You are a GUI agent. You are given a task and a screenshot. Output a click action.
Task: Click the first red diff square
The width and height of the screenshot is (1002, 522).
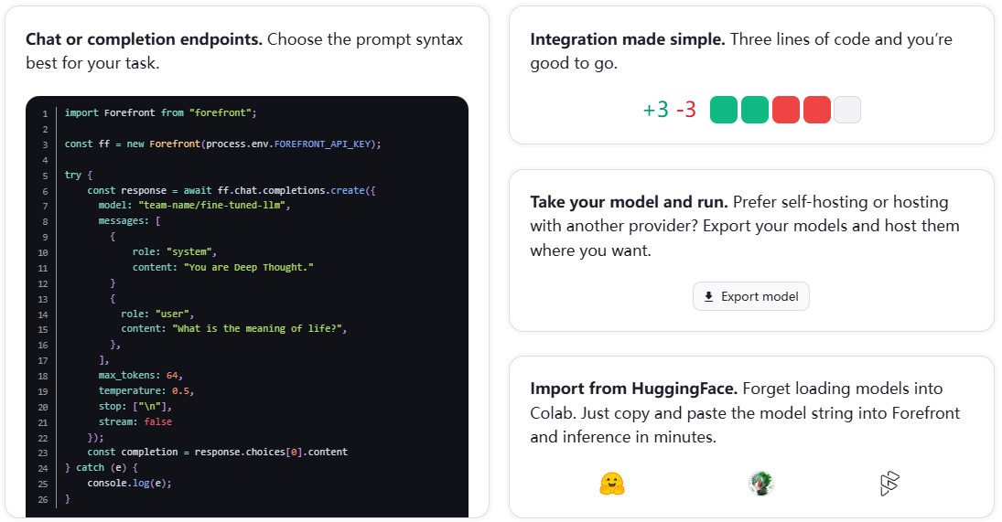coord(786,110)
